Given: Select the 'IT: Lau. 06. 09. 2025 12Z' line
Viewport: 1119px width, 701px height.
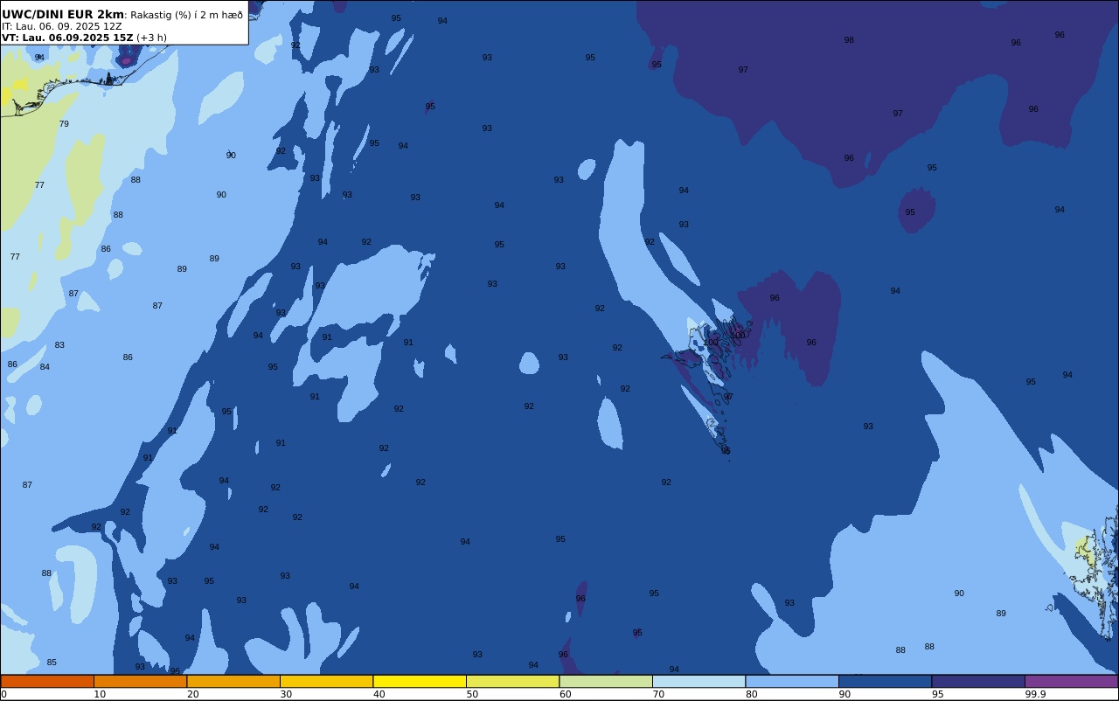Looking at the screenshot, I should pyautogui.click(x=61, y=26).
